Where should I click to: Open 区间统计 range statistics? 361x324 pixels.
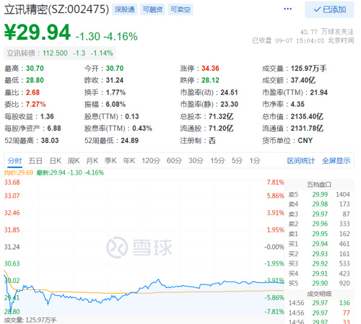(301, 161)
